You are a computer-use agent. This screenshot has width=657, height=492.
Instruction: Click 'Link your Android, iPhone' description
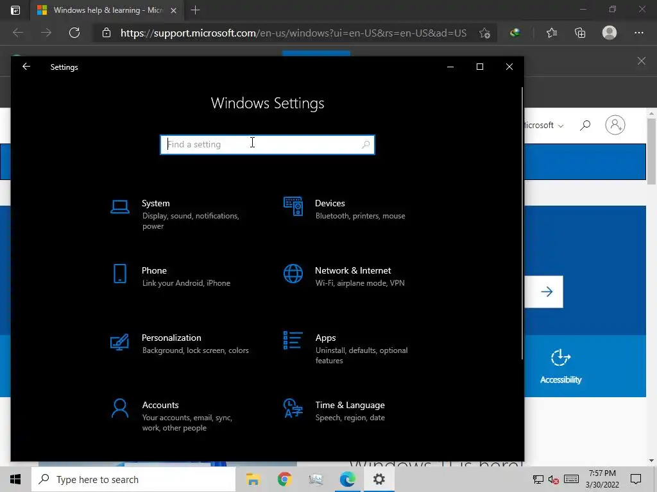click(186, 283)
